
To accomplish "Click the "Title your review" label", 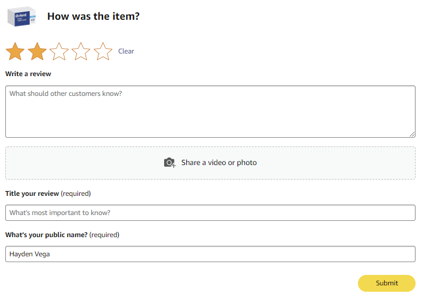I will coord(33,194).
